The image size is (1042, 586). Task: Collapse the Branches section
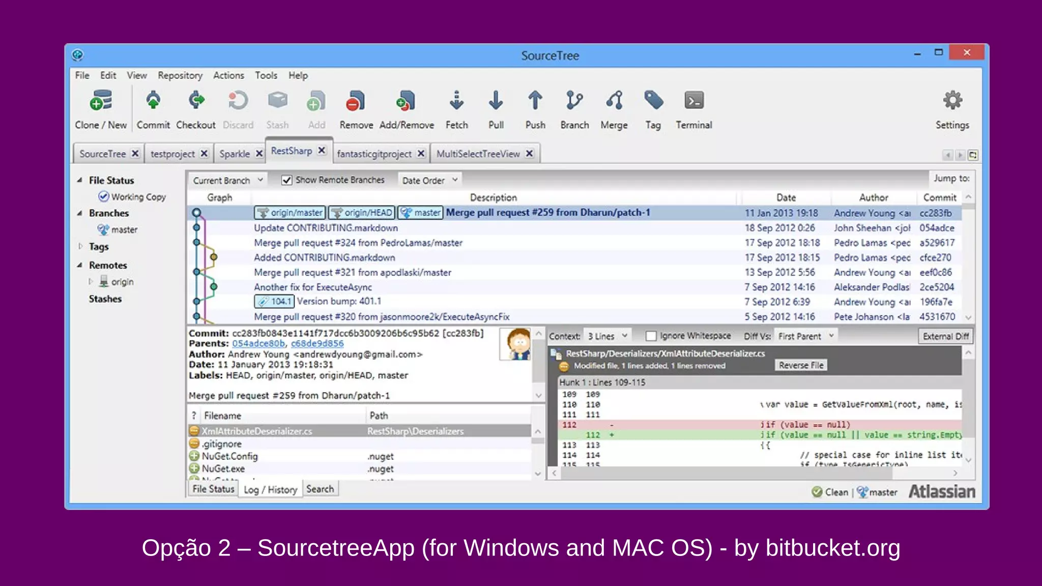[x=79, y=213]
